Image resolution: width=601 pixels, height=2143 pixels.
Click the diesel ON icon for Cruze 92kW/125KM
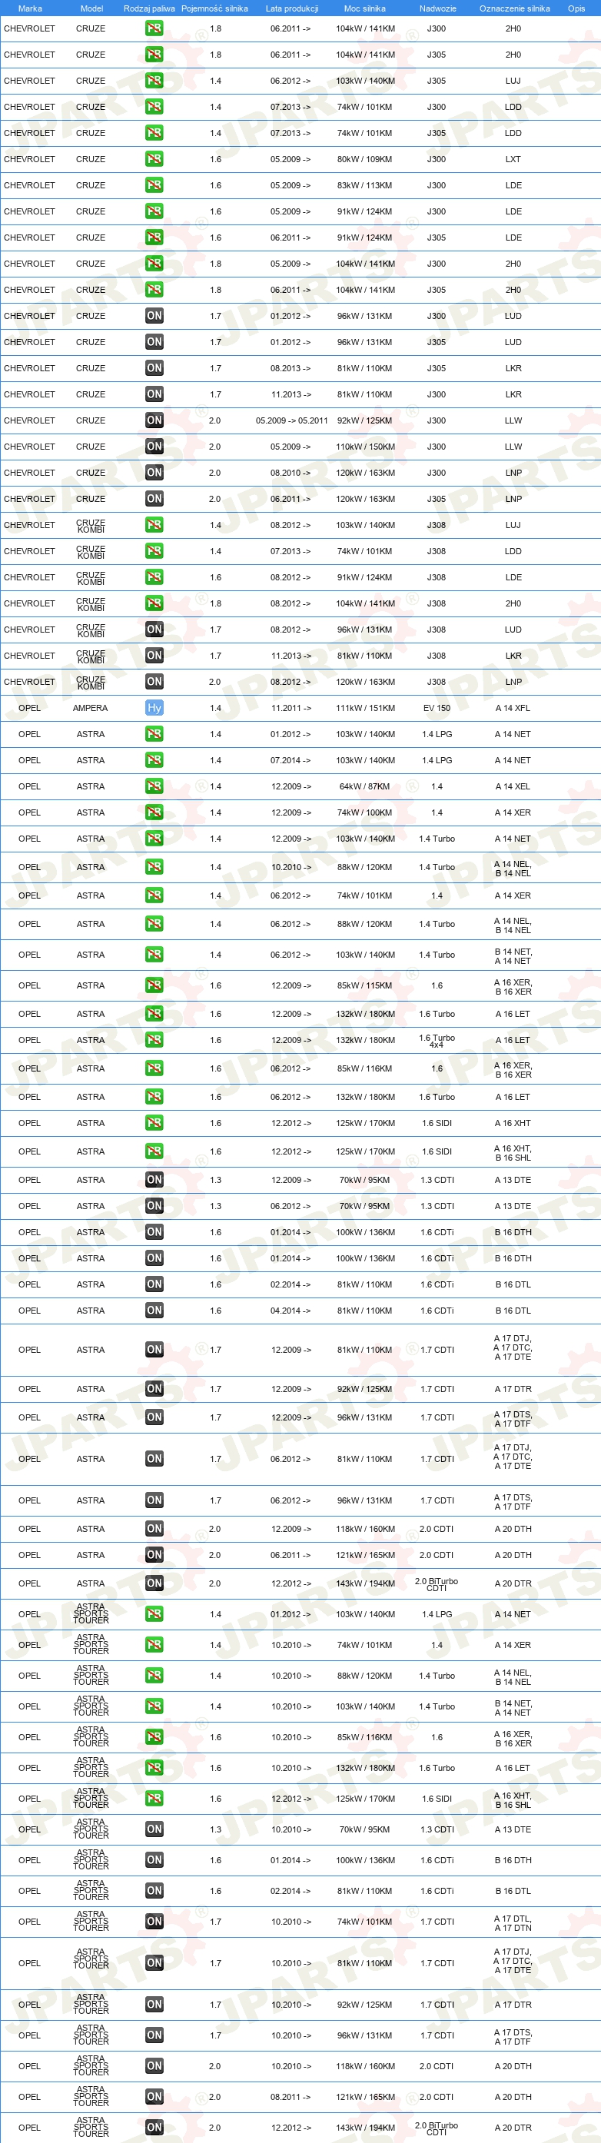click(154, 420)
